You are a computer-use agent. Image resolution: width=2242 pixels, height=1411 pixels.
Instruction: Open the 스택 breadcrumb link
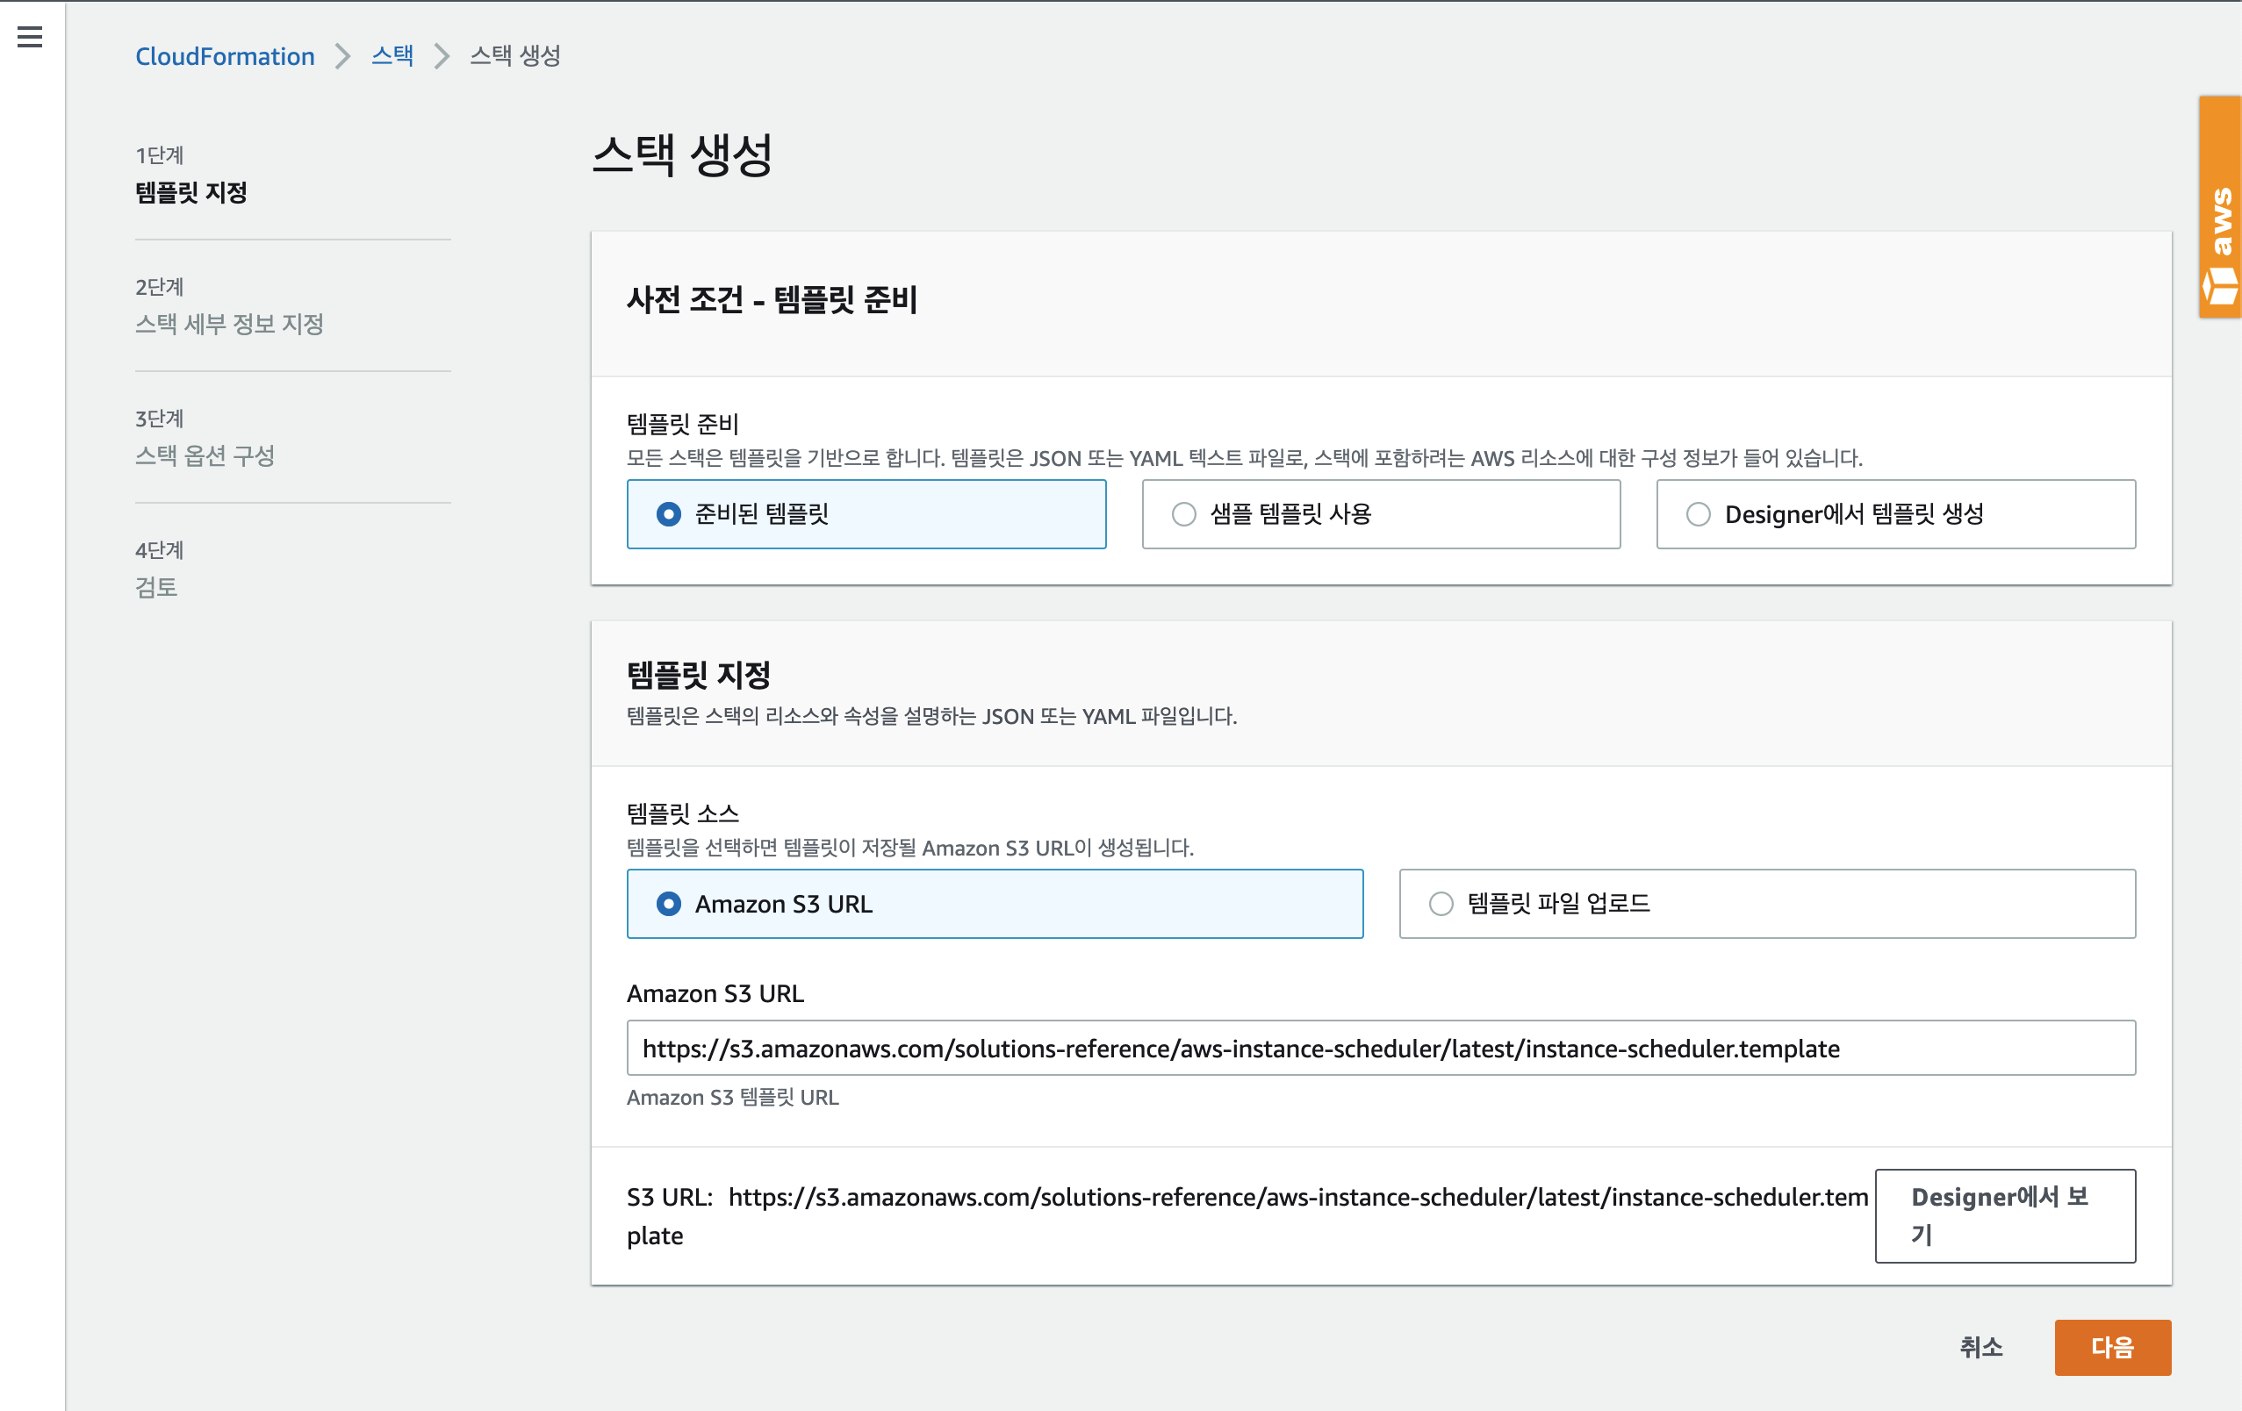click(392, 56)
